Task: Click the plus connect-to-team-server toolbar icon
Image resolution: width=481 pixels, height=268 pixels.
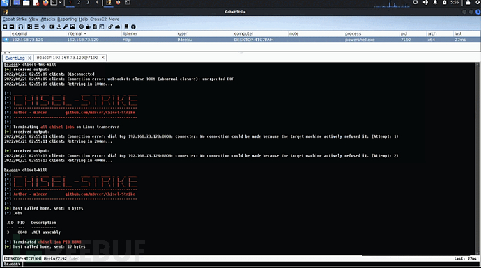Action: click(x=5, y=26)
